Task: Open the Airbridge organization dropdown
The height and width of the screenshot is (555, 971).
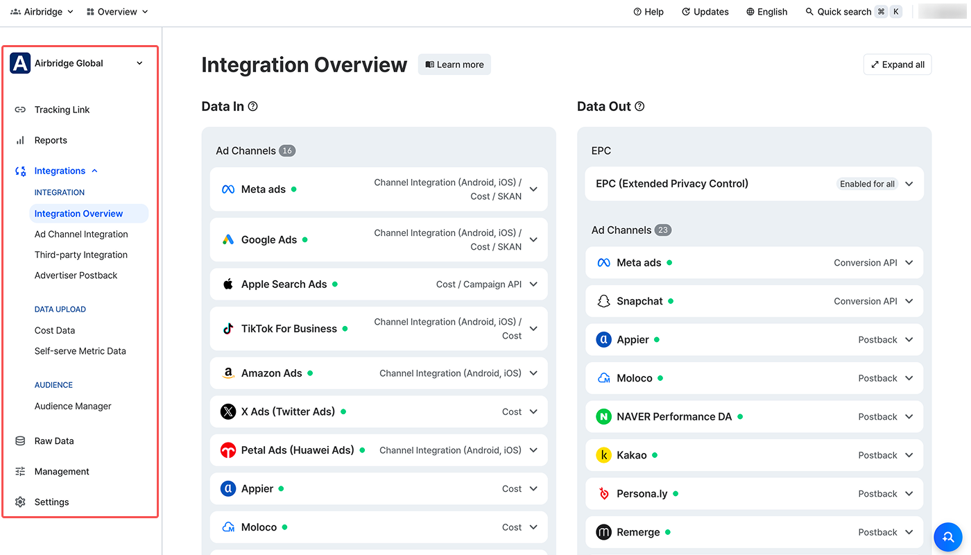Action: coord(42,12)
